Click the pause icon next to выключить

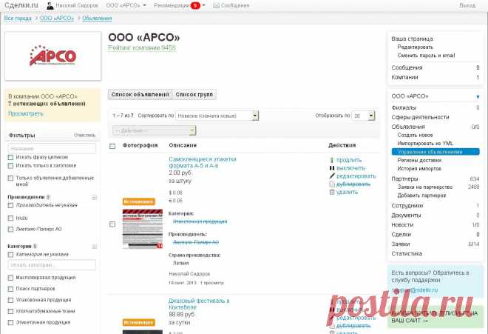[332, 168]
